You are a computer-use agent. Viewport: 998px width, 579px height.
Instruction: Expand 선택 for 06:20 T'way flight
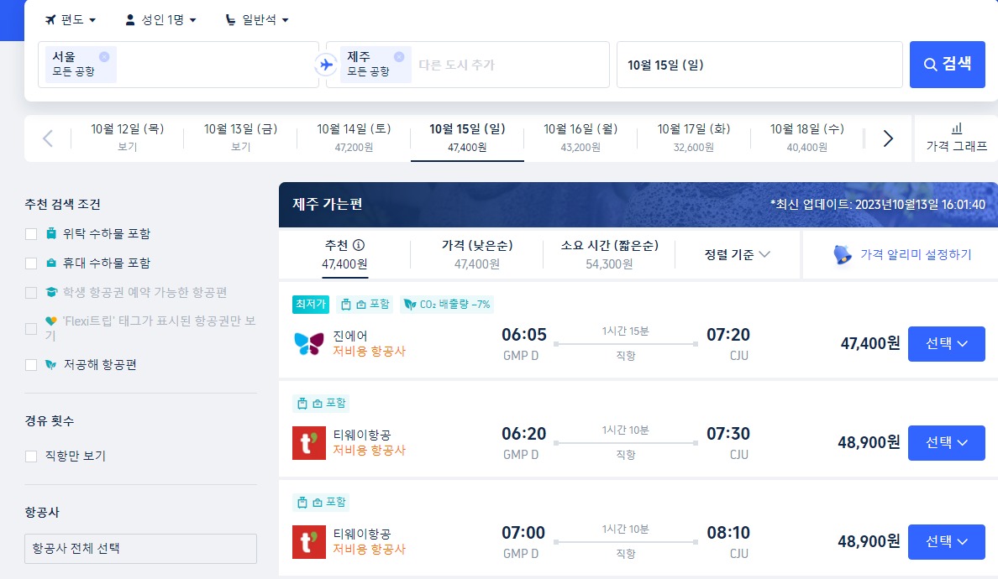[x=947, y=443]
